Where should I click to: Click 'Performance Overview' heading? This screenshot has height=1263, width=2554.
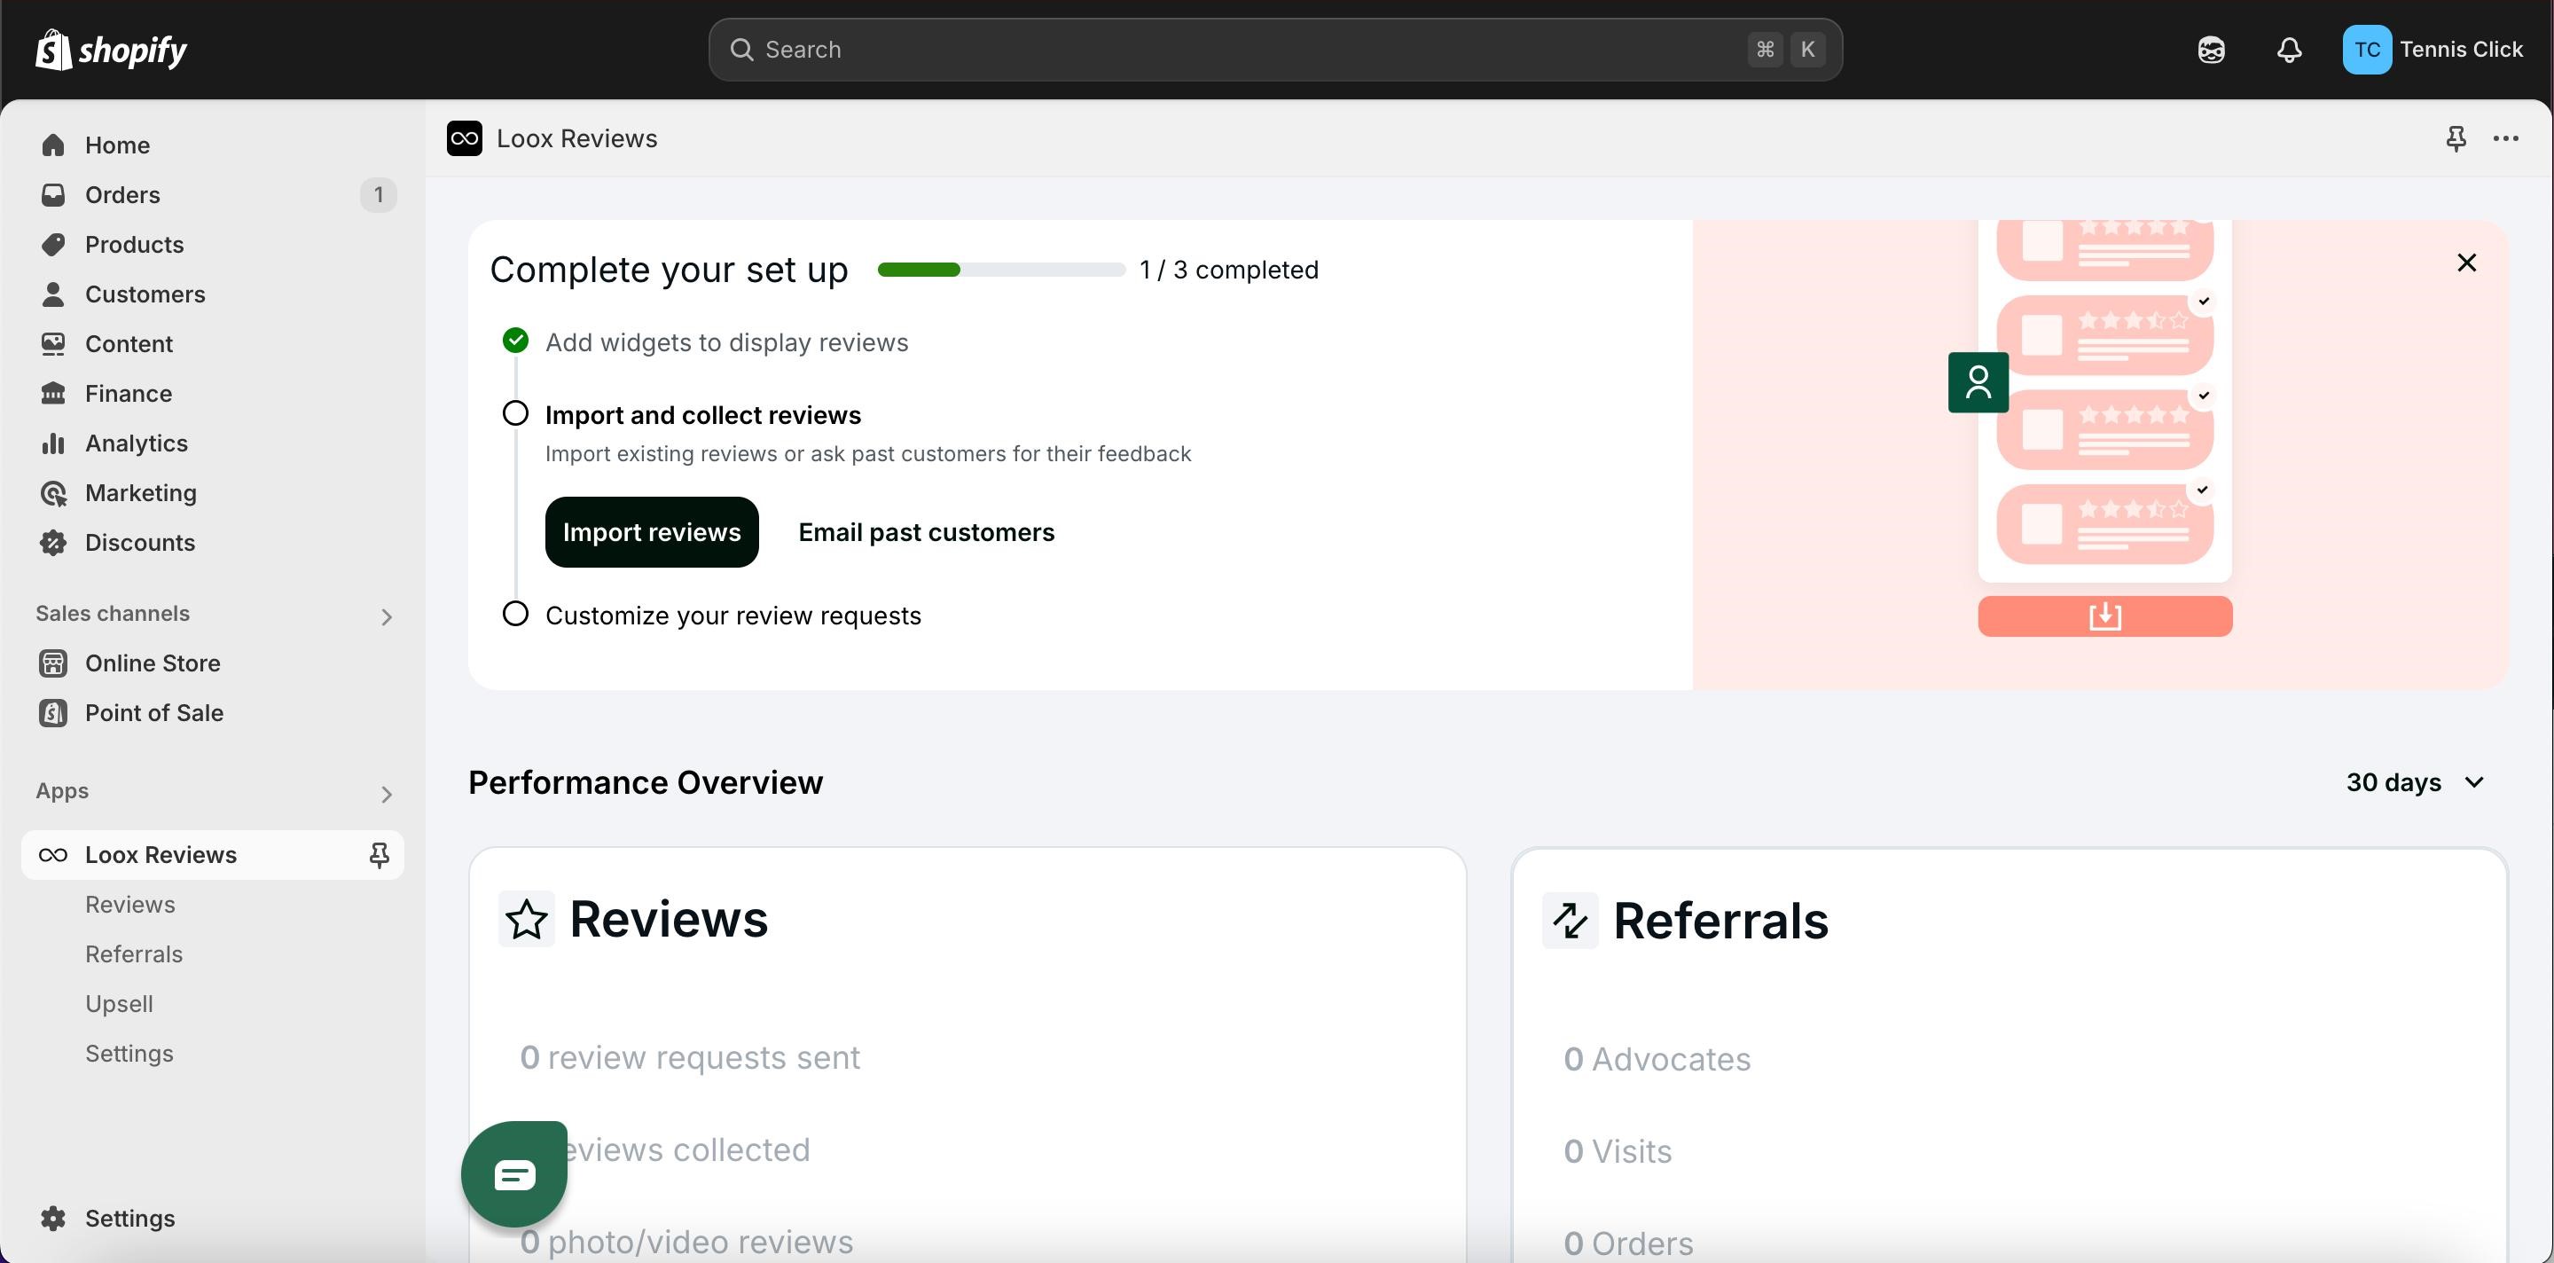646,782
